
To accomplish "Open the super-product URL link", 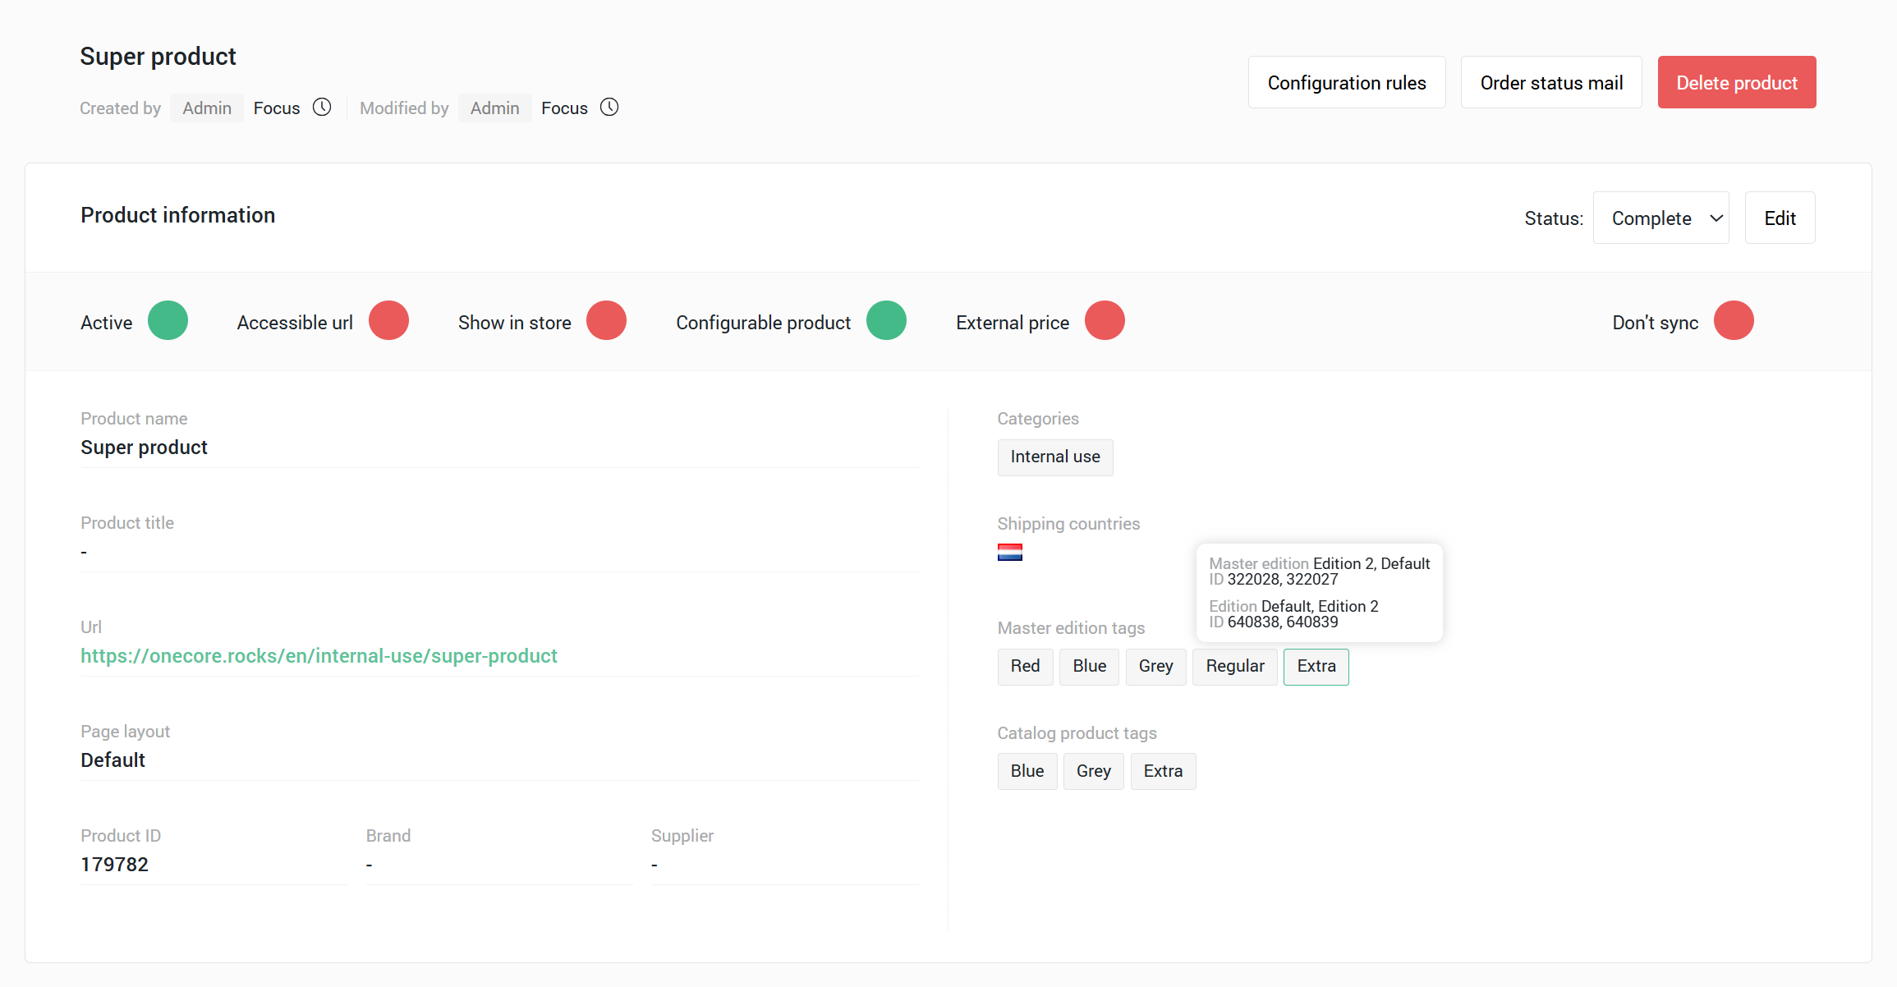I will click(319, 656).
